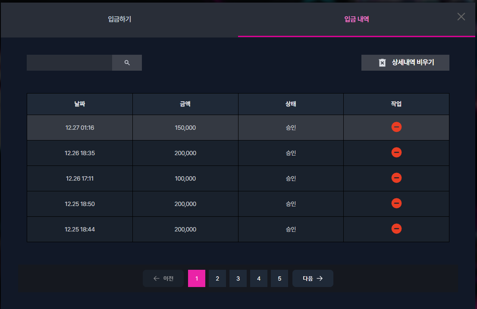
Task: Click the 날짜 column header
Action: (80, 104)
